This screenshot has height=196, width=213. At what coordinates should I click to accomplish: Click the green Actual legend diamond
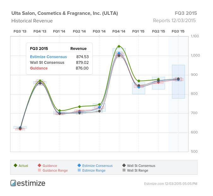pos(15,165)
